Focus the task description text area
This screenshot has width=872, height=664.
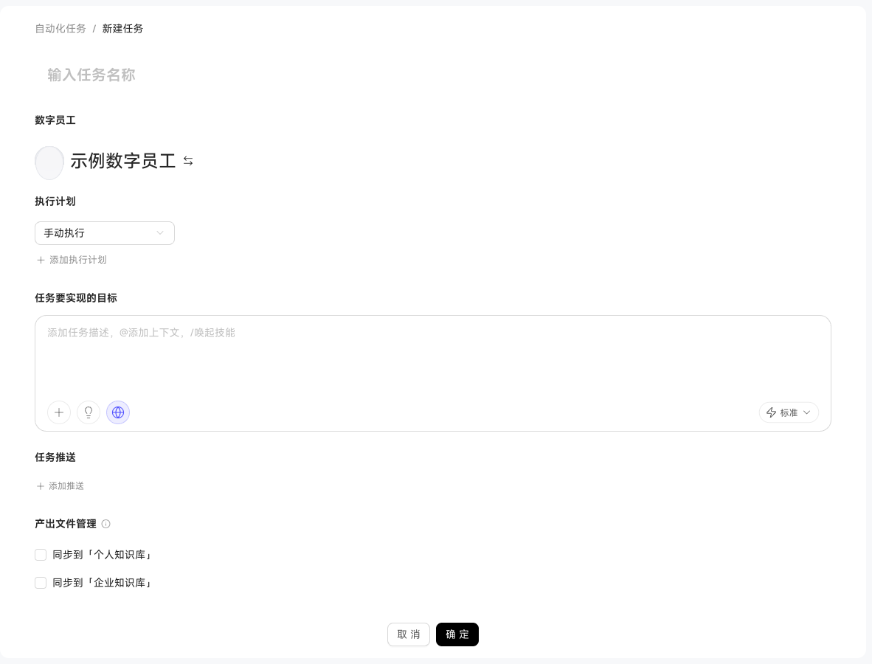click(x=432, y=356)
